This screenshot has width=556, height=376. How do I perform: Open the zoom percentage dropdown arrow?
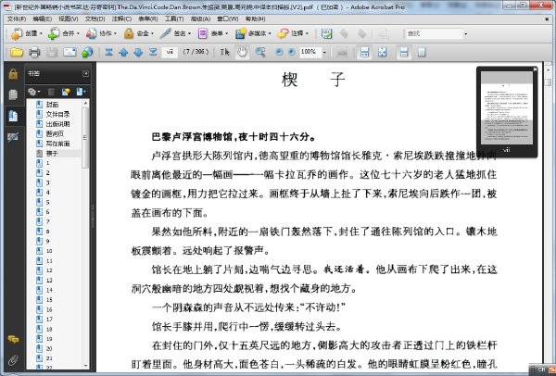coord(324,53)
